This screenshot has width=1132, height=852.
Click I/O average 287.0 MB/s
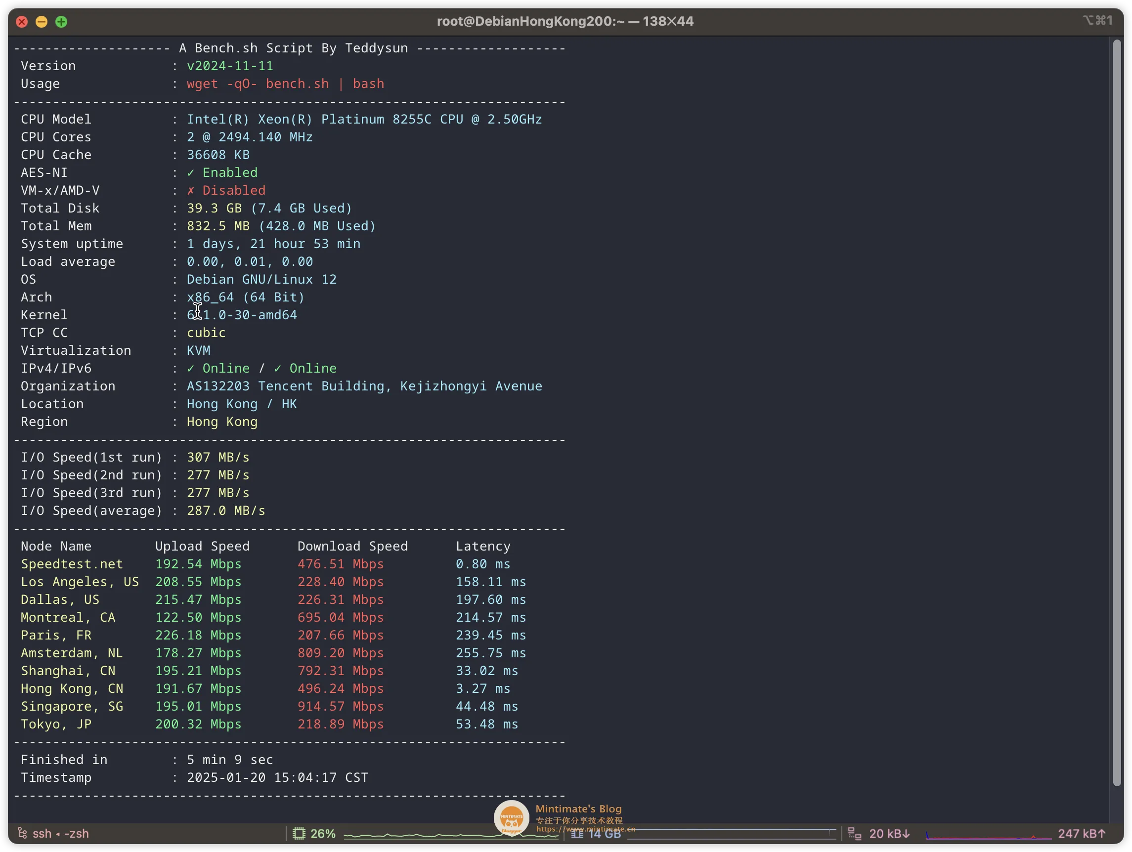[226, 511]
